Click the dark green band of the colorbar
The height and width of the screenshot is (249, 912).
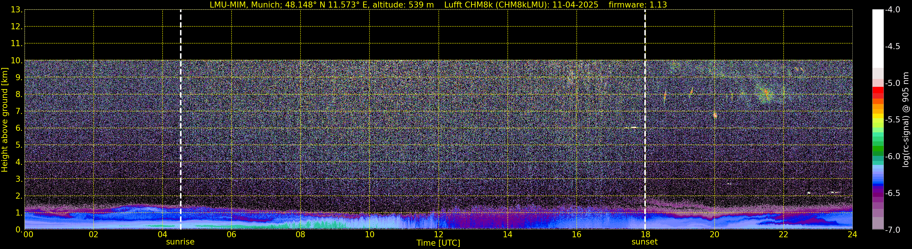click(x=878, y=153)
